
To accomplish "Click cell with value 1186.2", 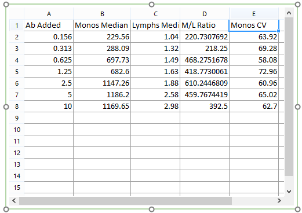I will (x=102, y=95).
